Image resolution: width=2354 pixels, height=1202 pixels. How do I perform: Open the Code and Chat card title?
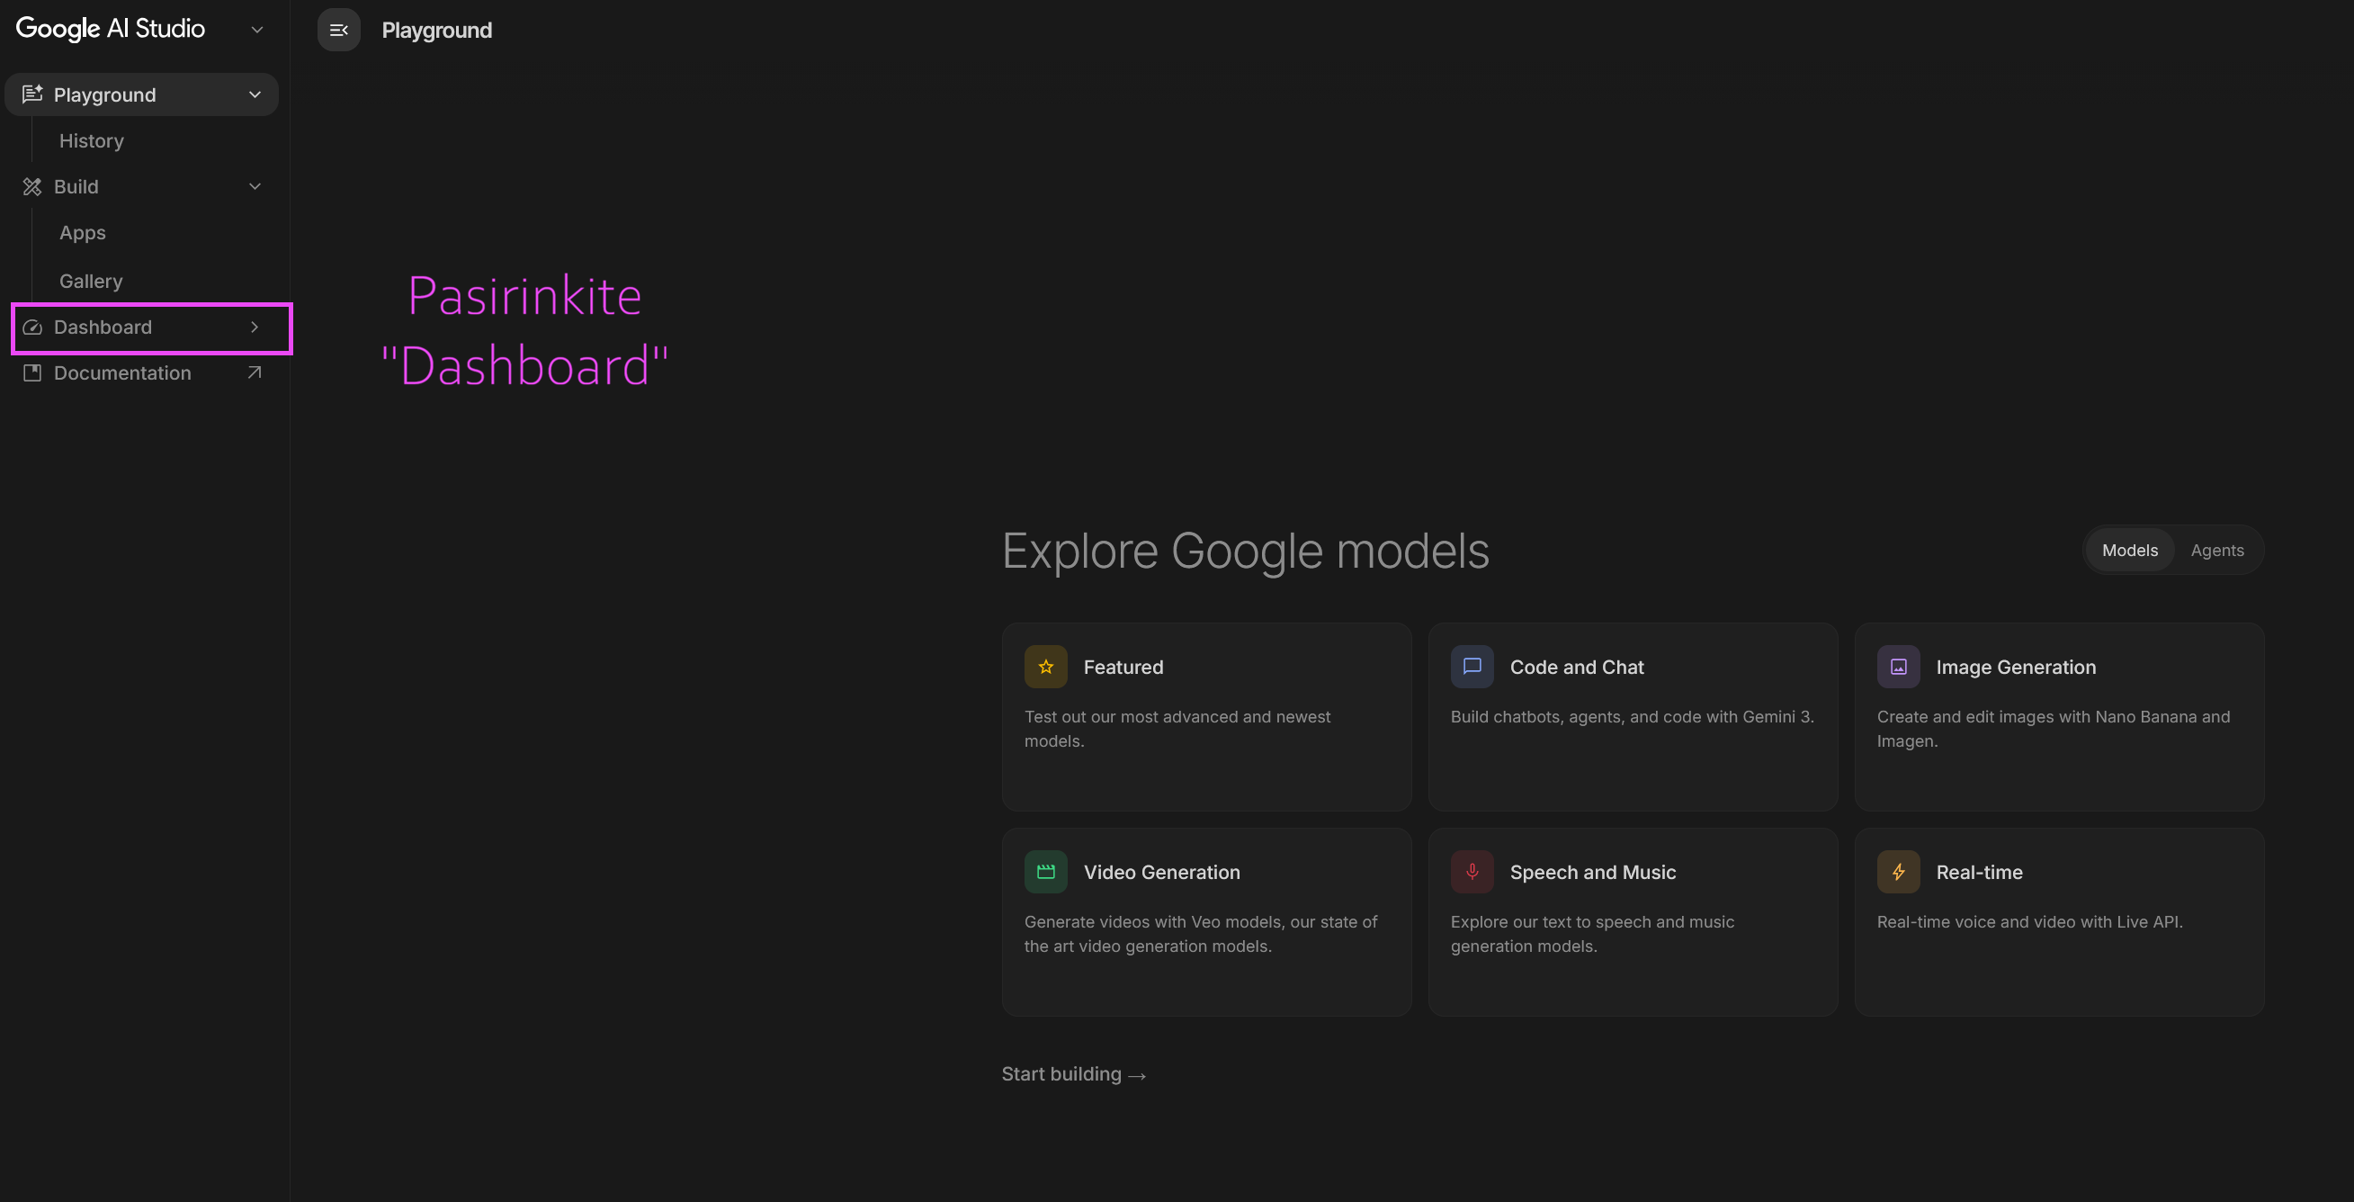click(1576, 668)
